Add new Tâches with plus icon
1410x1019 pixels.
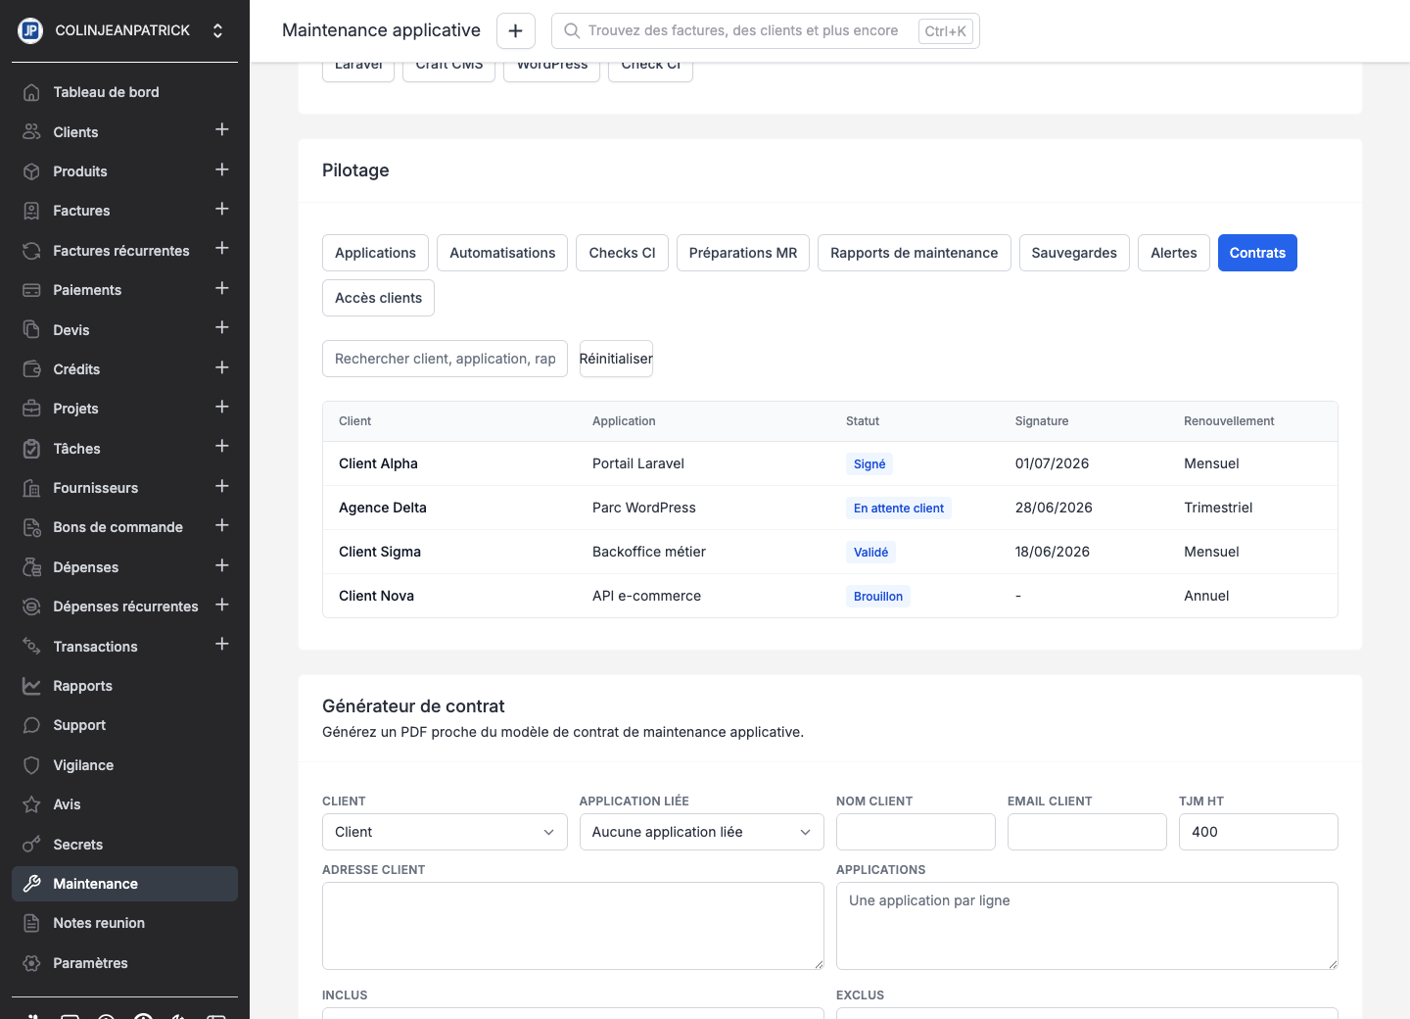pyautogui.click(x=222, y=447)
